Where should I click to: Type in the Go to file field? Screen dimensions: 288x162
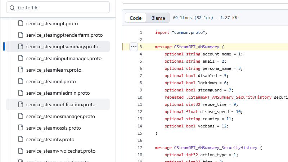61,8
